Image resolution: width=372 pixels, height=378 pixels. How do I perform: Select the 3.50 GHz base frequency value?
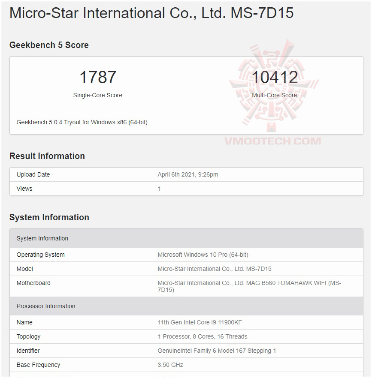pyautogui.click(x=170, y=365)
